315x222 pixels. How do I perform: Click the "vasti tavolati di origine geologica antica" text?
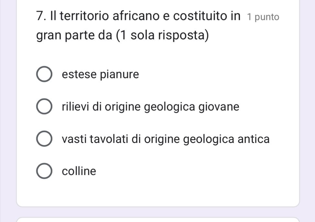tap(166, 139)
